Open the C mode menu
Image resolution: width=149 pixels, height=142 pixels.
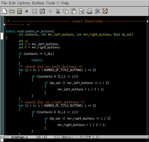pos(58,3)
